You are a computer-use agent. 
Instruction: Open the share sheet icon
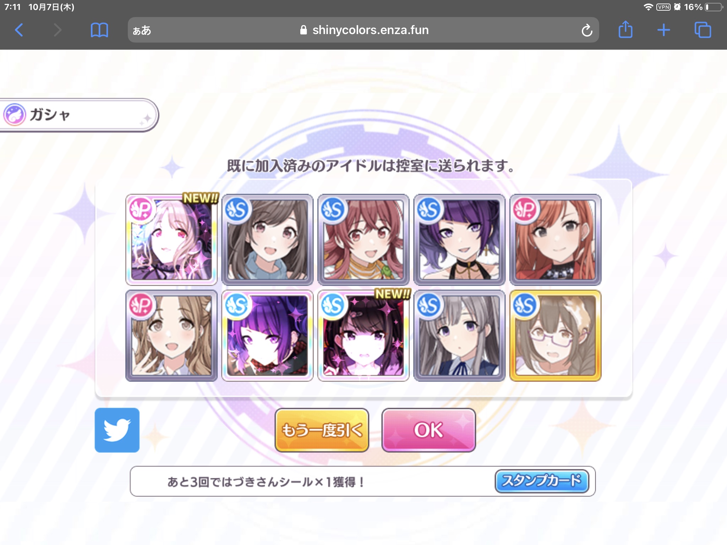click(x=625, y=29)
